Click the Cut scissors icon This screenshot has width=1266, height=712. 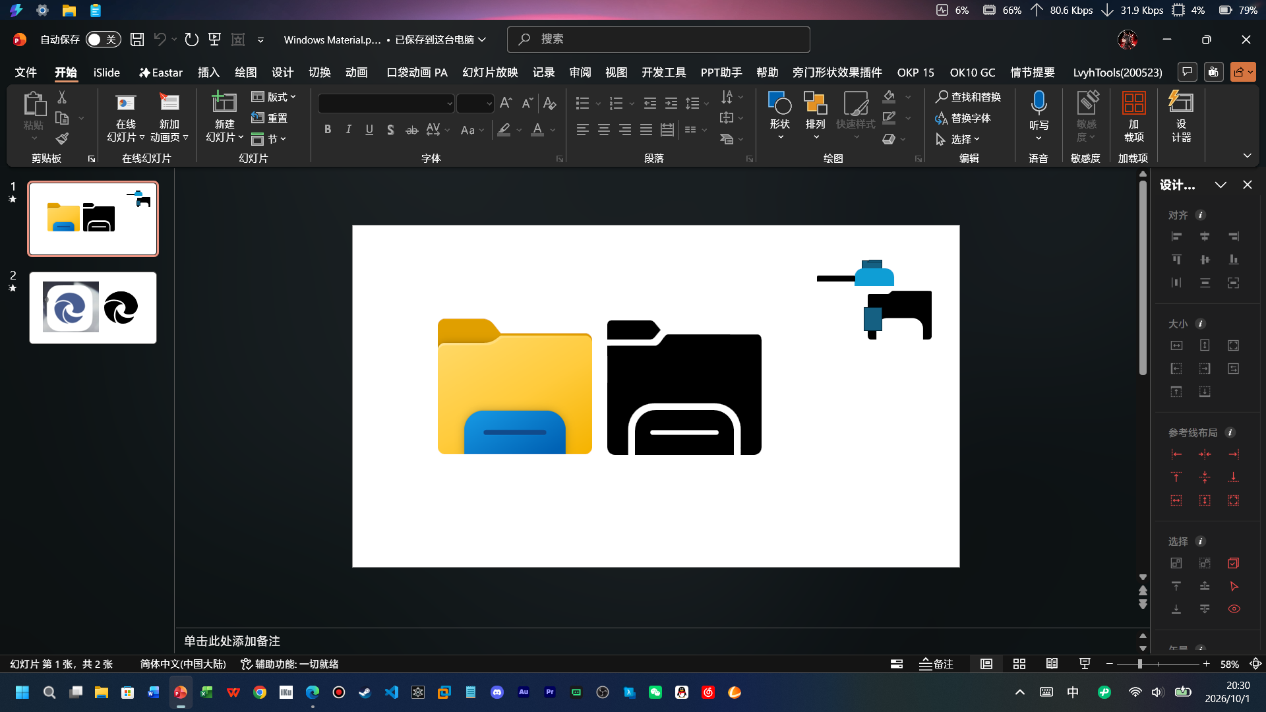pos(62,97)
